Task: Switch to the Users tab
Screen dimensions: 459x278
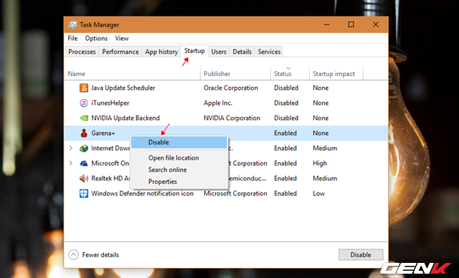Action: point(219,52)
